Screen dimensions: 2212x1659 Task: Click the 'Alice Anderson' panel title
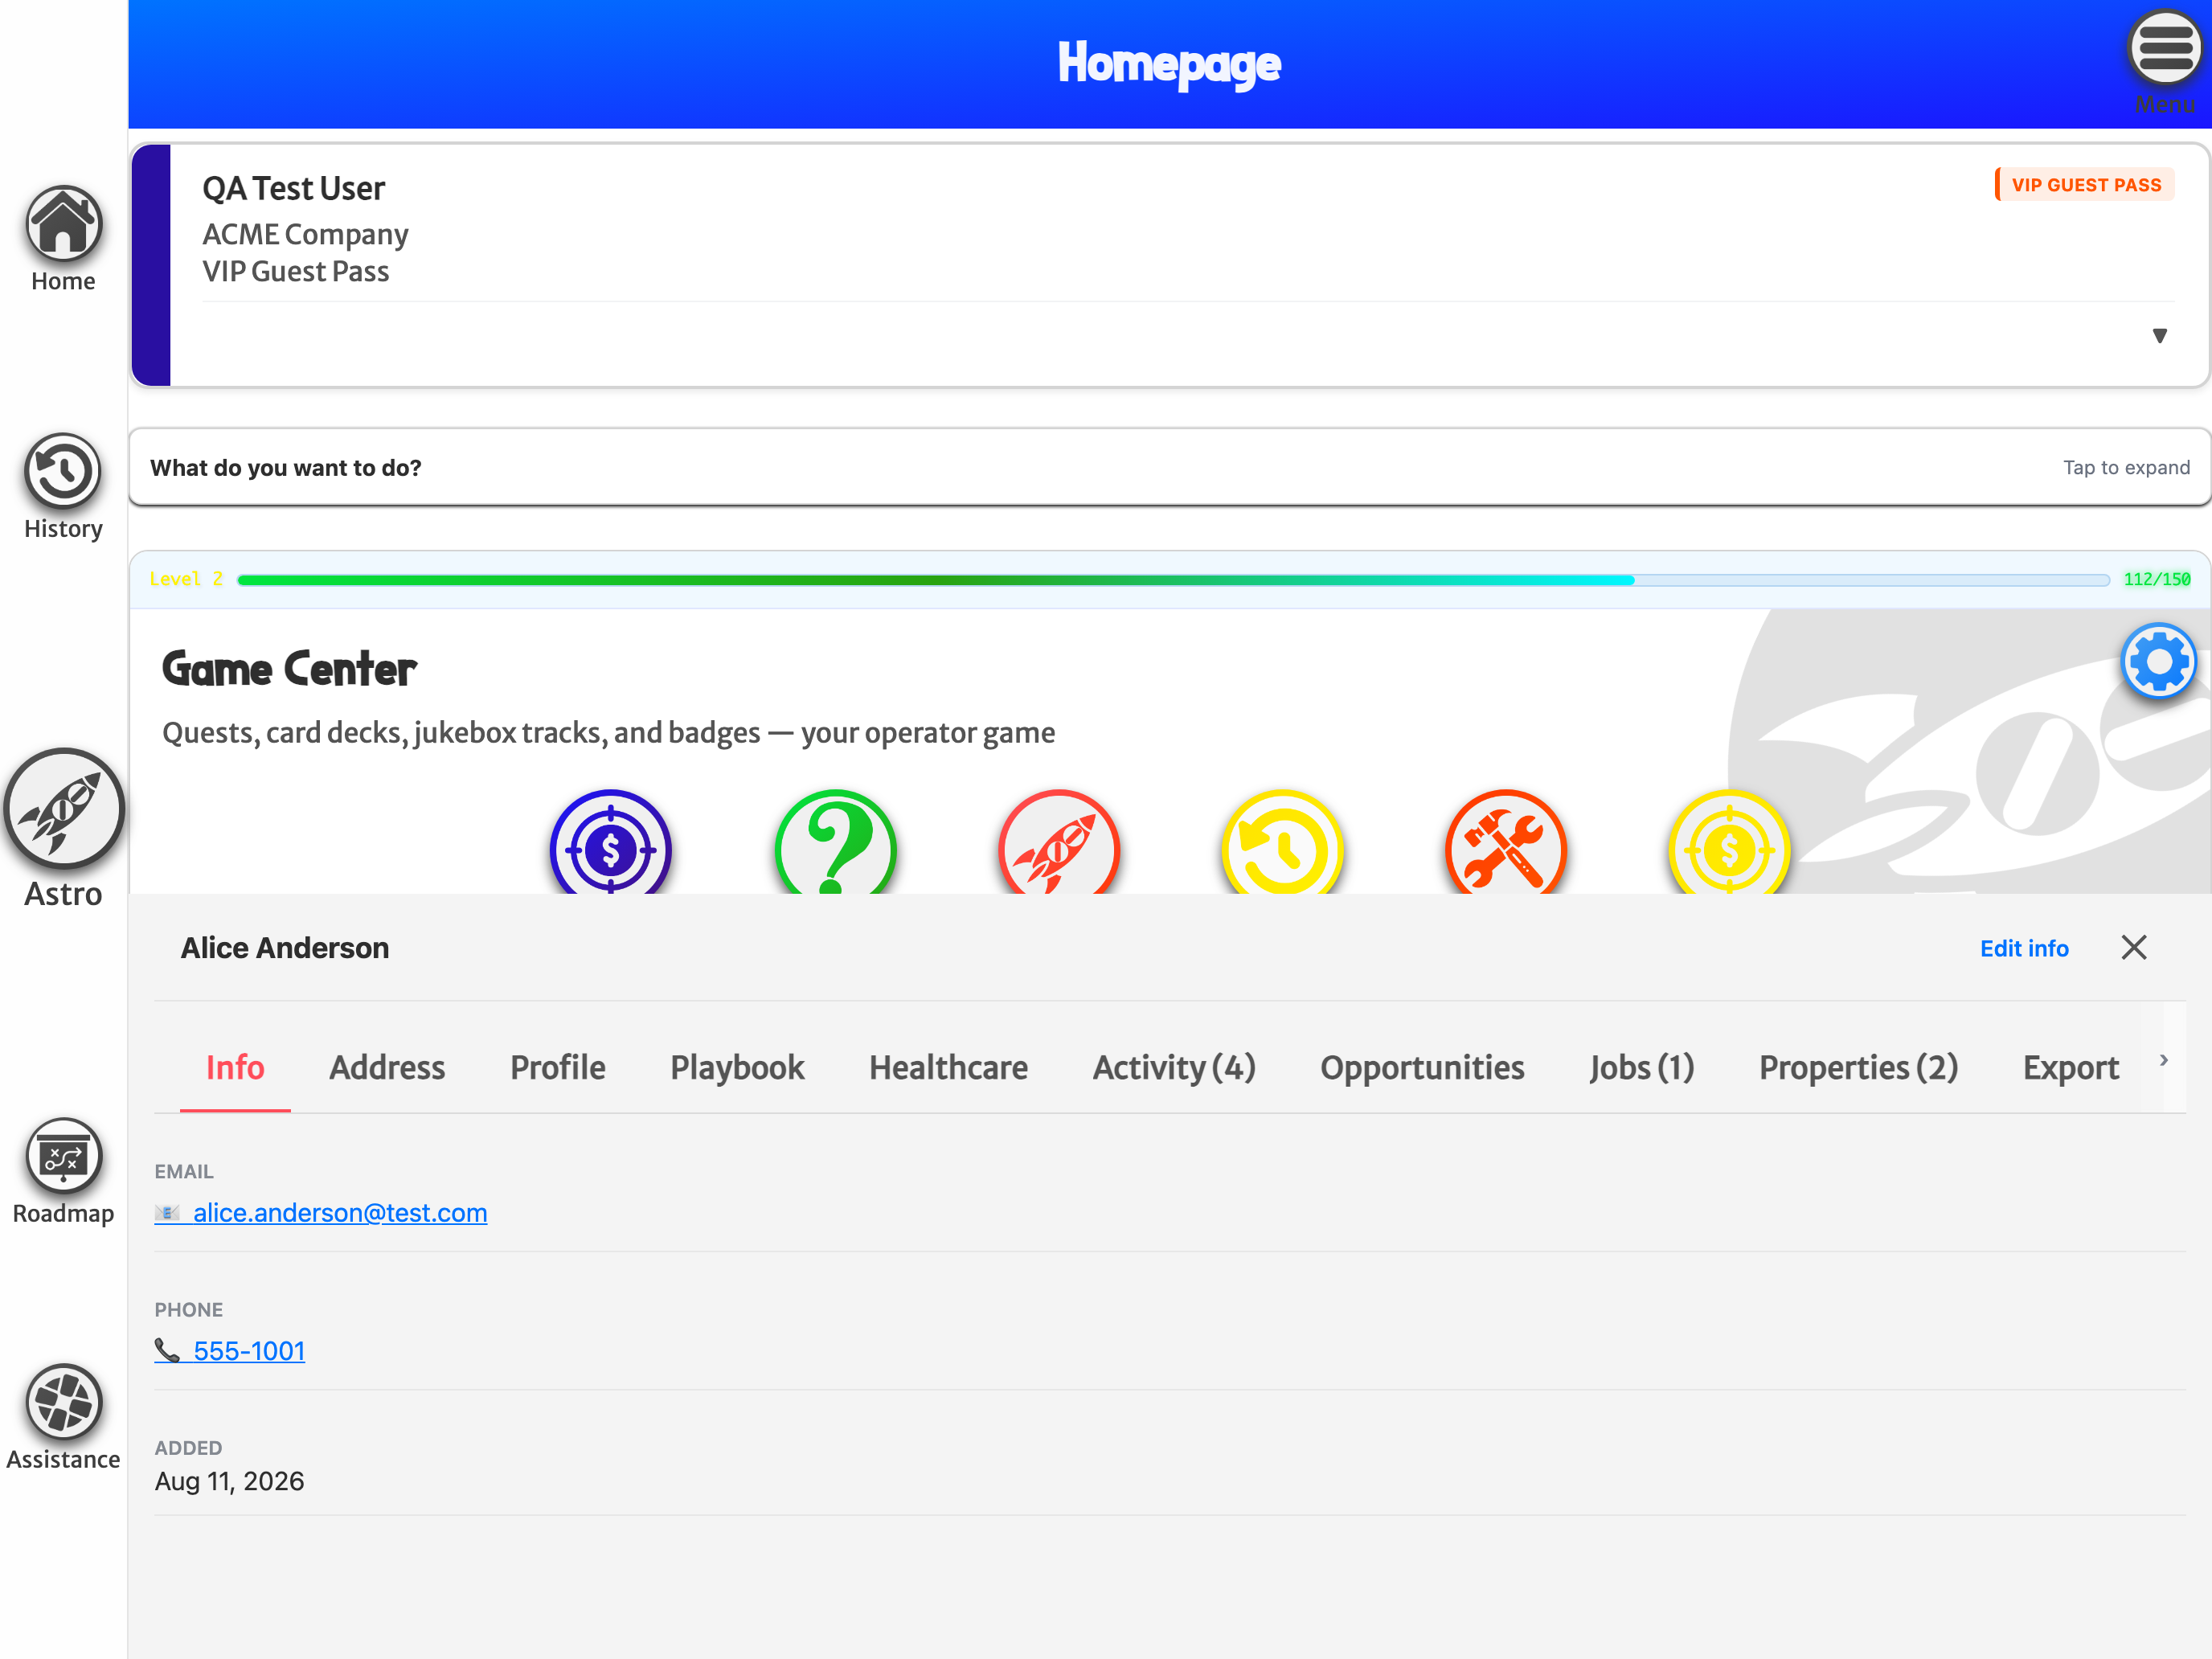pyautogui.click(x=285, y=948)
